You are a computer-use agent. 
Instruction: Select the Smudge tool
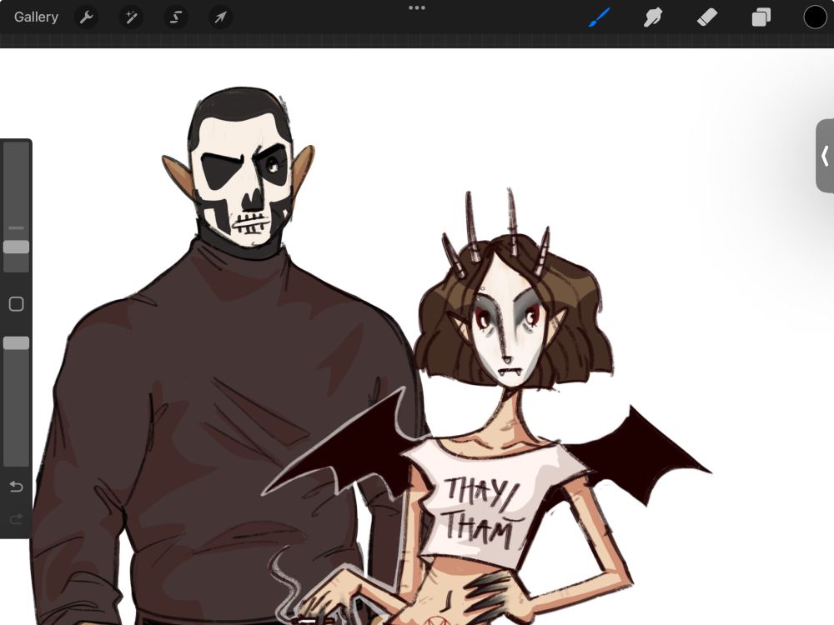pyautogui.click(x=653, y=17)
